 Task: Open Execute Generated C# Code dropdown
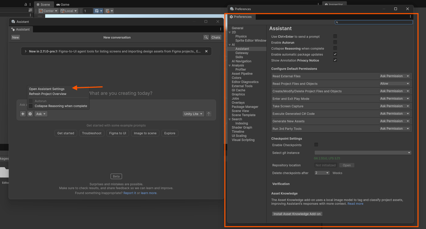tap(395, 114)
